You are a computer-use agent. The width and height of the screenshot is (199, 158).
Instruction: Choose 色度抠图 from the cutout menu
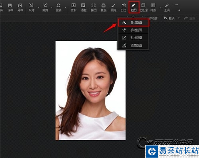tap(133, 46)
